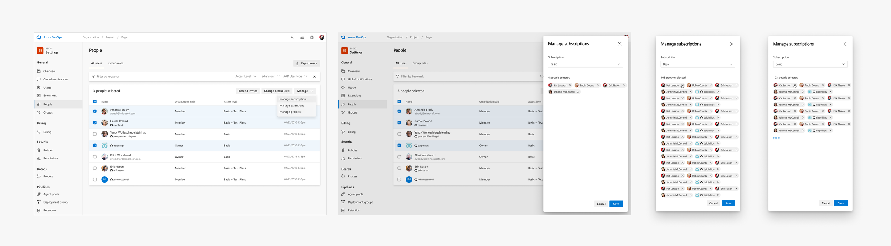Click the Process icon in the undimmed page sidebar
Viewport: 891px width, 246px height.
tap(39, 176)
